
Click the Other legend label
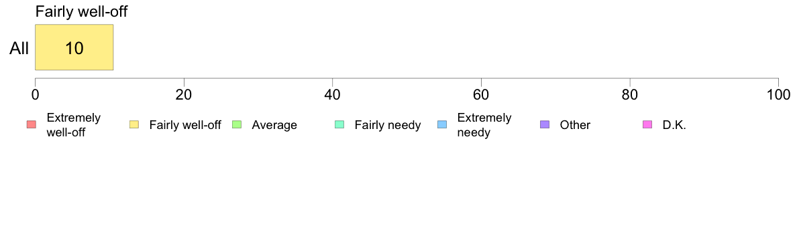click(576, 125)
